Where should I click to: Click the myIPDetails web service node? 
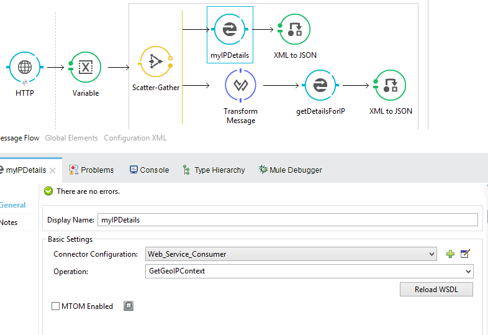pos(230,29)
